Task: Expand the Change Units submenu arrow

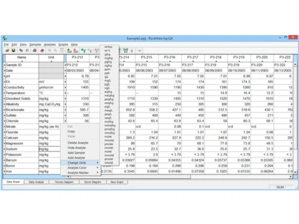Action: click(97, 162)
